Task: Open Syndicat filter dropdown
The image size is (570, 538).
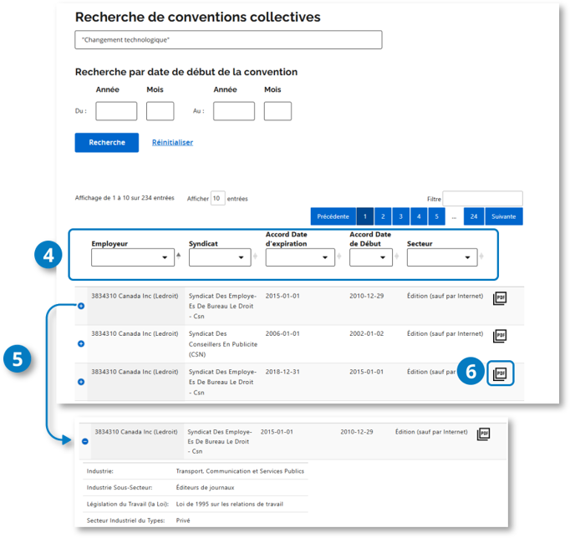Action: click(220, 257)
